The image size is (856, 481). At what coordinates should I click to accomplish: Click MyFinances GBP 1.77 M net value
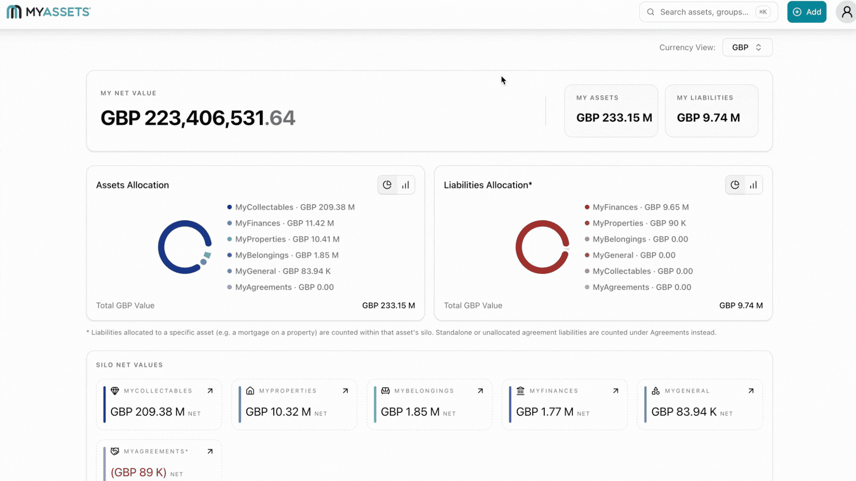click(545, 412)
